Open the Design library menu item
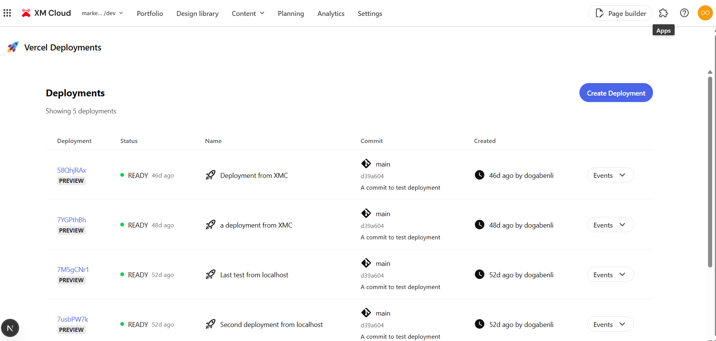Screen dimensions: 716x341 point(197,14)
